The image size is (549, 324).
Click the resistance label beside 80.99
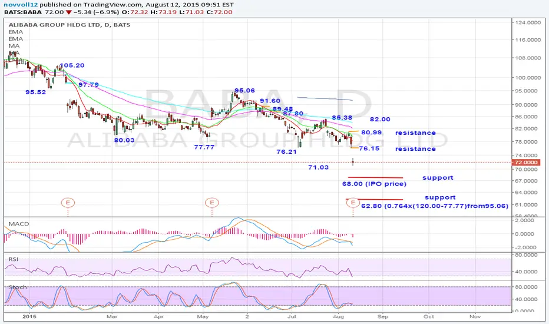click(416, 133)
